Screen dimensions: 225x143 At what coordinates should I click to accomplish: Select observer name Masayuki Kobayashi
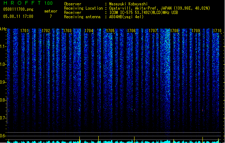(x=128, y=4)
